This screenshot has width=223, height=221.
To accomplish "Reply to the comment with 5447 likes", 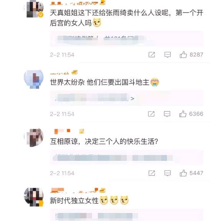I will tap(167, 173).
